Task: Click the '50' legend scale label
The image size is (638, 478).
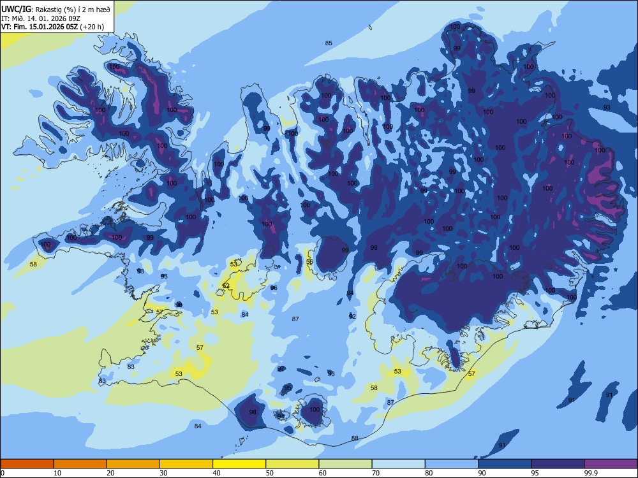Action: click(x=269, y=473)
